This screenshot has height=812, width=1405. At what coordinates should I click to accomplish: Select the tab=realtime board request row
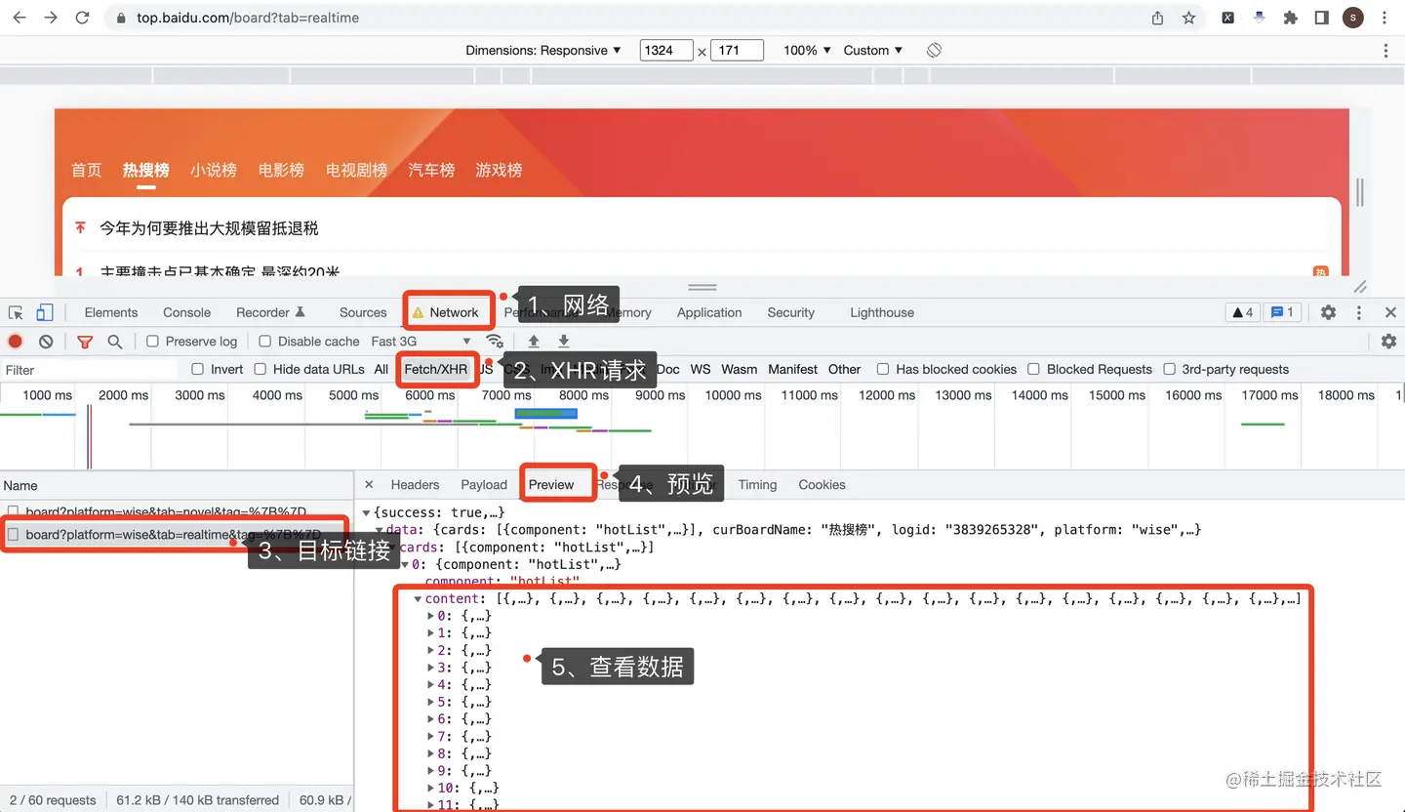176,535
